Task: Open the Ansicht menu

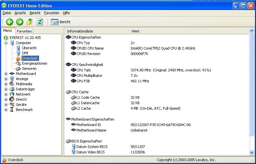Action: point(20,13)
